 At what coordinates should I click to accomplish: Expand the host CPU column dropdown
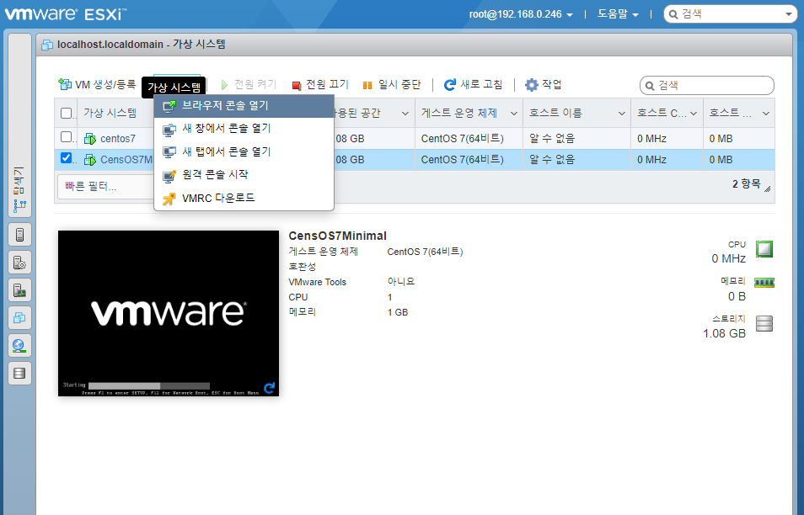coord(694,114)
